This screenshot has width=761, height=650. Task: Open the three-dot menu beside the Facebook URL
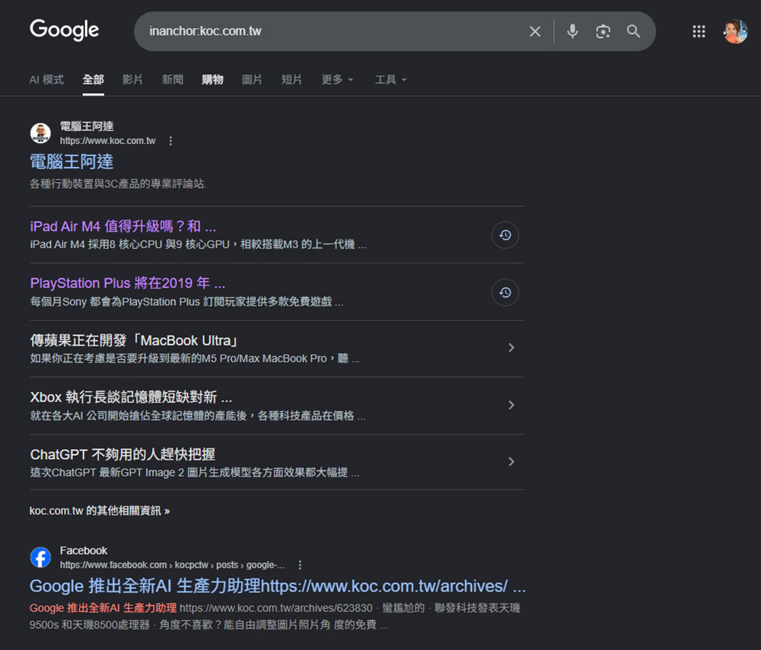point(300,565)
